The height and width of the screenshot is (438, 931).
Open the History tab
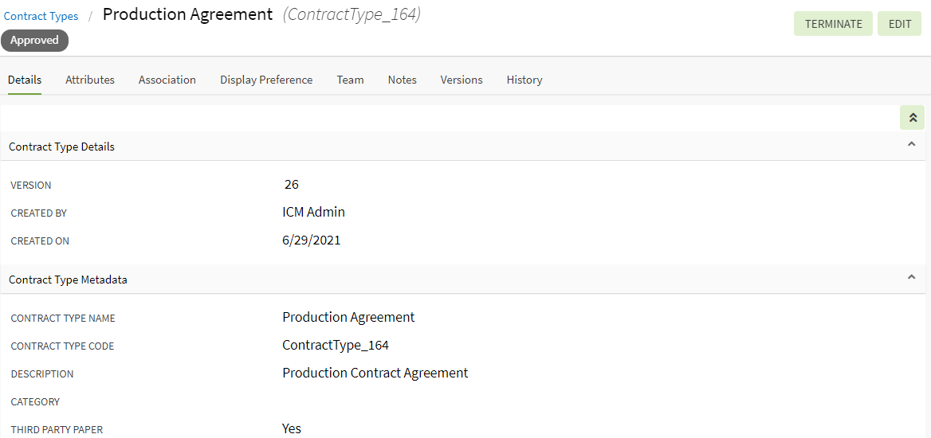pyautogui.click(x=524, y=80)
